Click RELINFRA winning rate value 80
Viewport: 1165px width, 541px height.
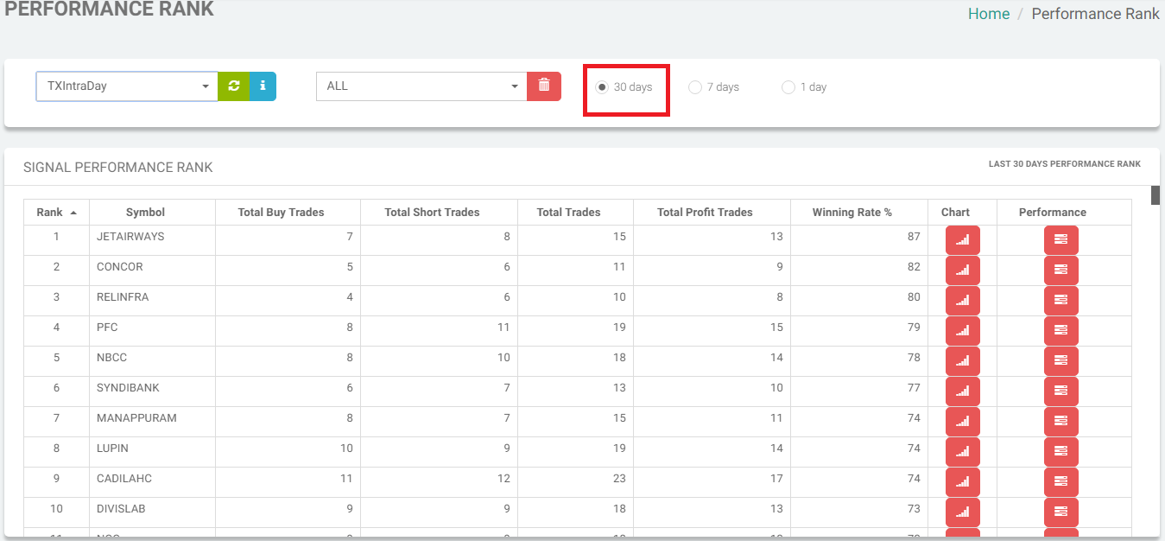pos(914,297)
